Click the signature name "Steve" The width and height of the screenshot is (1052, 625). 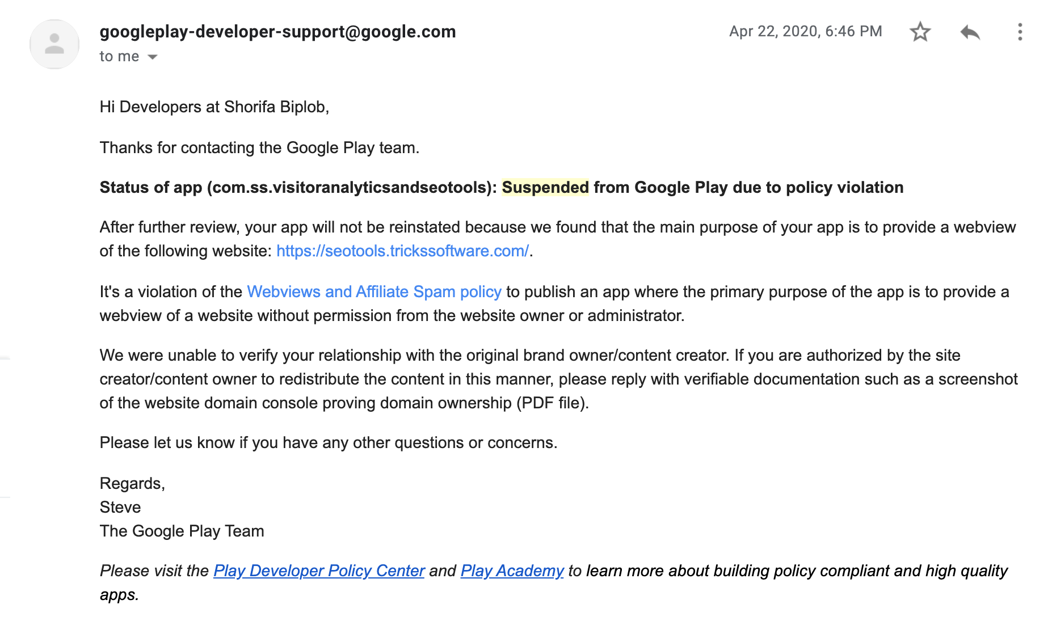coord(120,507)
